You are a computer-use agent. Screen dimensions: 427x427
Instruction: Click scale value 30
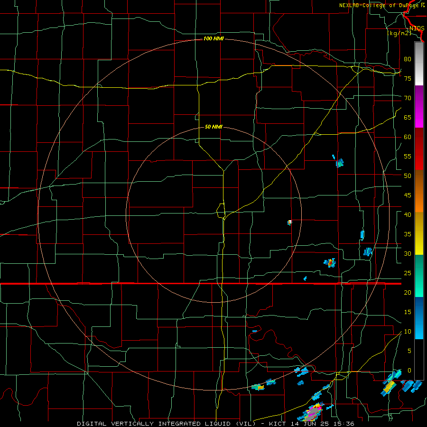pos(408,254)
